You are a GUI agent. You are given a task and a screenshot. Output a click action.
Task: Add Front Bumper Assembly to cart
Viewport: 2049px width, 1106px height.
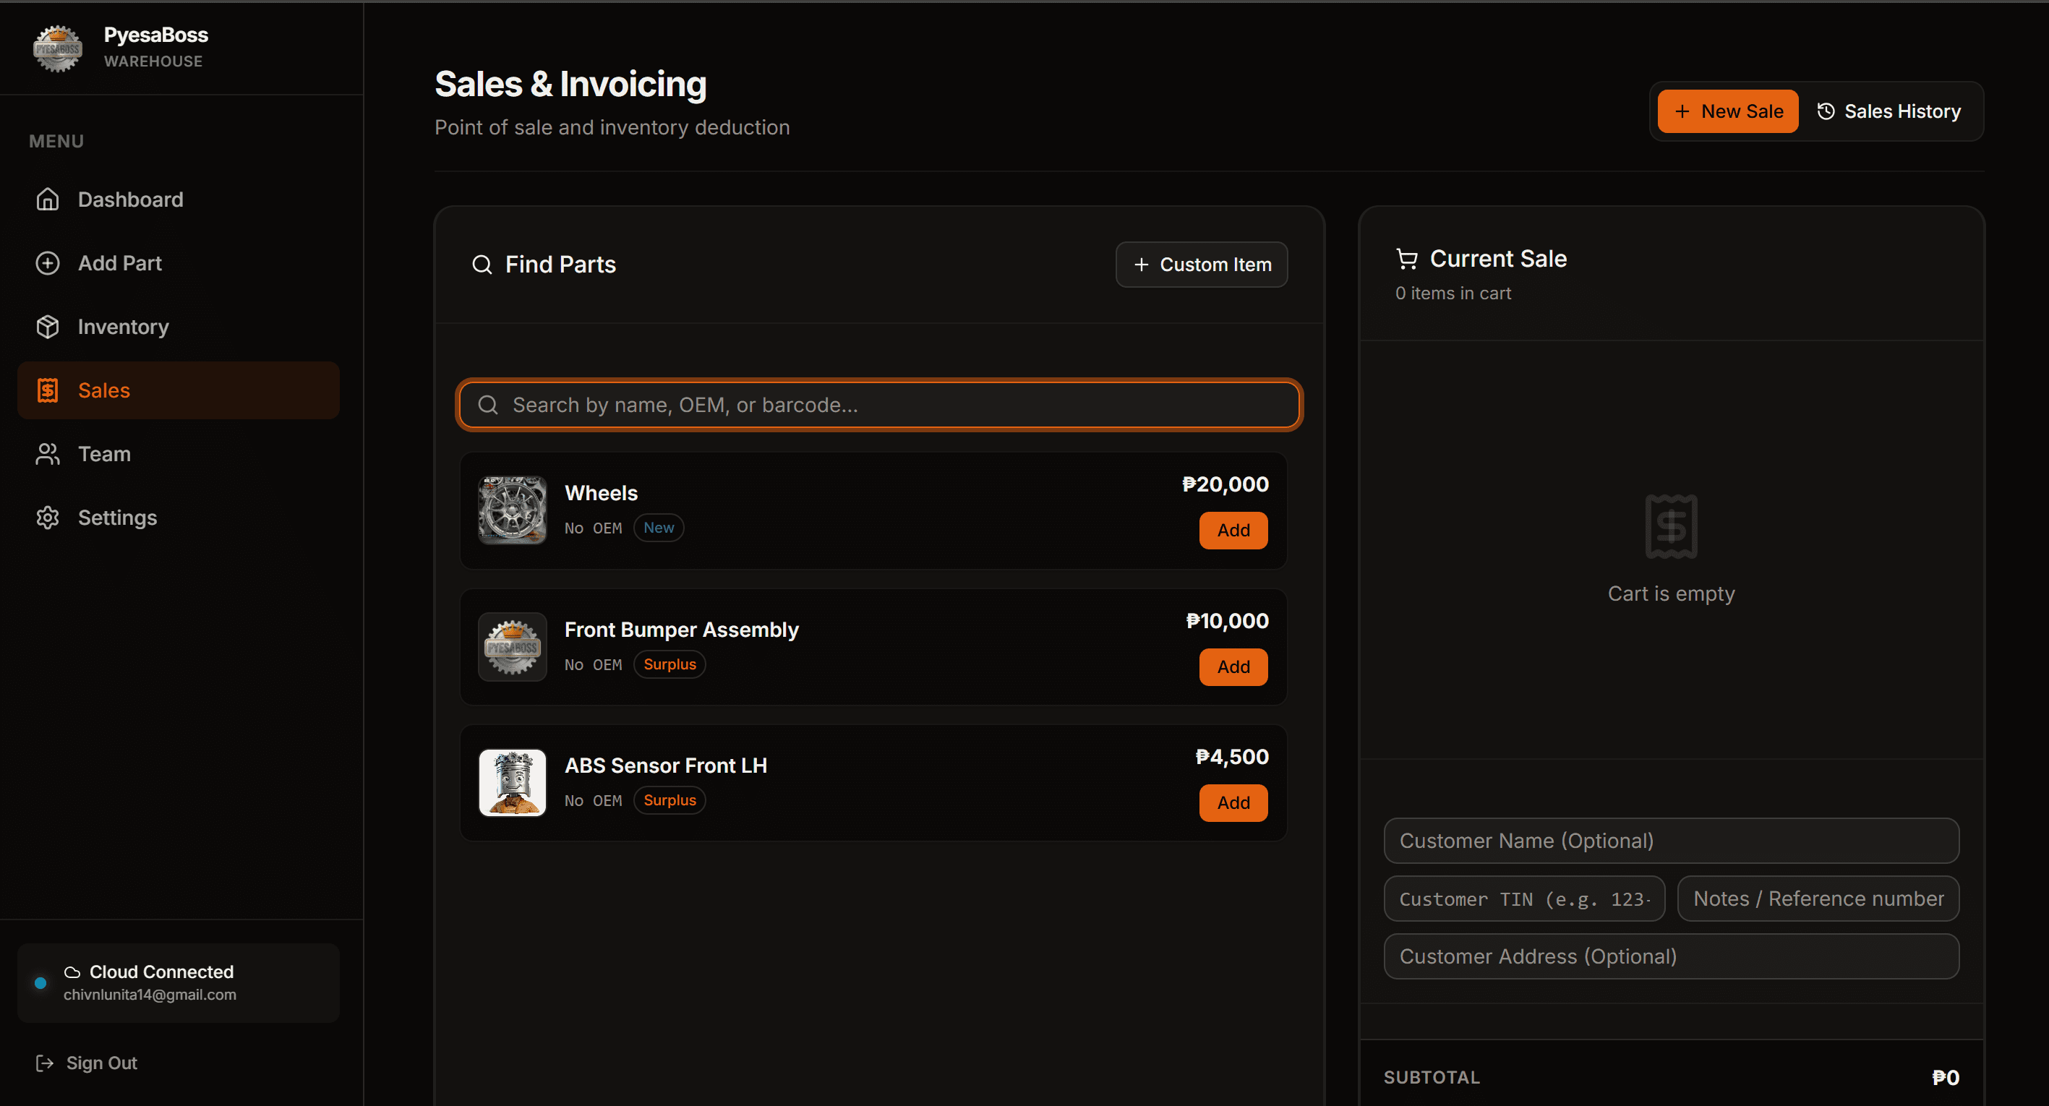tap(1233, 667)
